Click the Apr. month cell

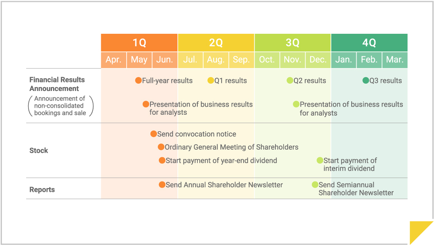pyautogui.click(x=114, y=60)
